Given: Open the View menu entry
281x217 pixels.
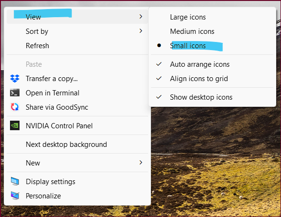Looking at the screenshot, I should coord(77,17).
